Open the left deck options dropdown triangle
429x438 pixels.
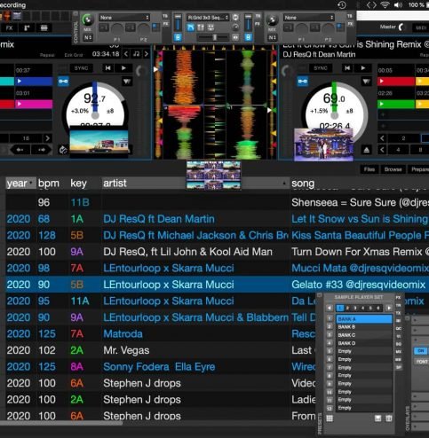pyautogui.click(x=127, y=81)
